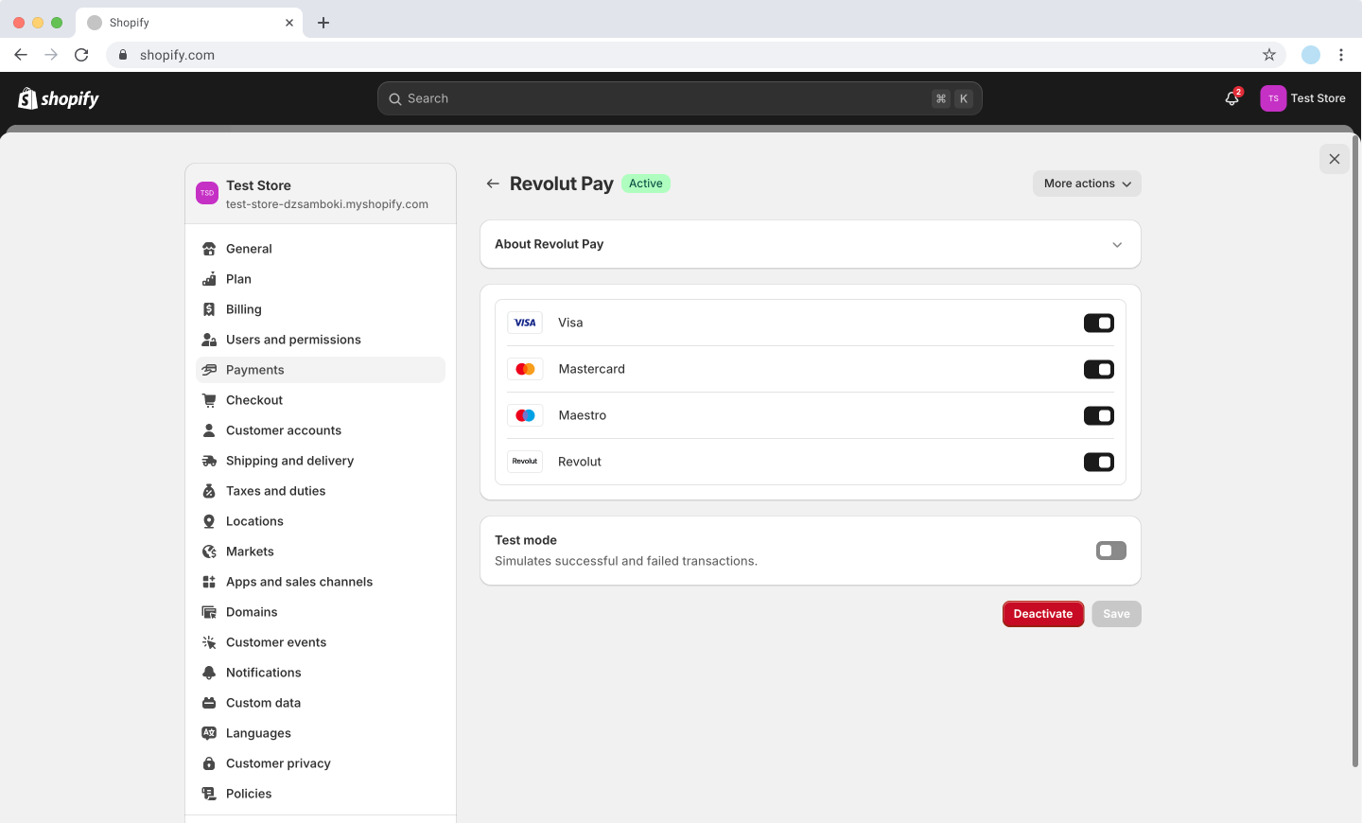Click the Customer privacy lock icon
The width and height of the screenshot is (1362, 823).
click(209, 763)
